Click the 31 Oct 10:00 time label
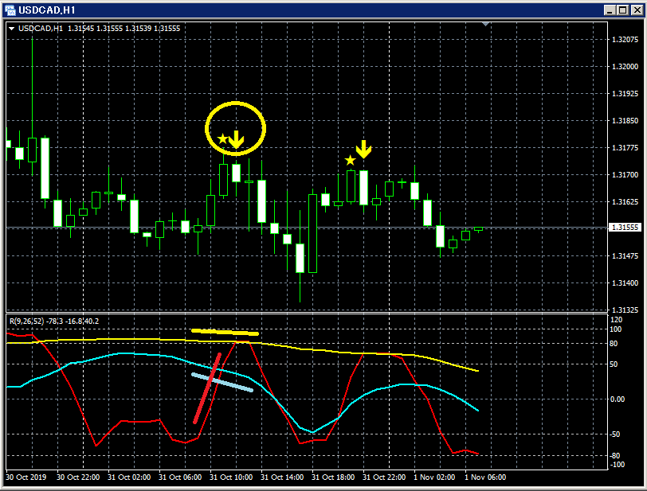This screenshot has height=491, width=647. point(231,477)
